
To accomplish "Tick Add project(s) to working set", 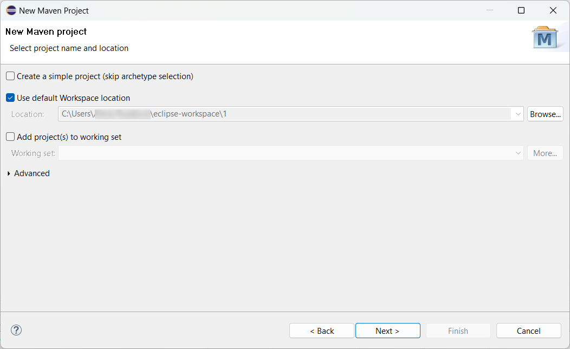I will click(x=10, y=137).
